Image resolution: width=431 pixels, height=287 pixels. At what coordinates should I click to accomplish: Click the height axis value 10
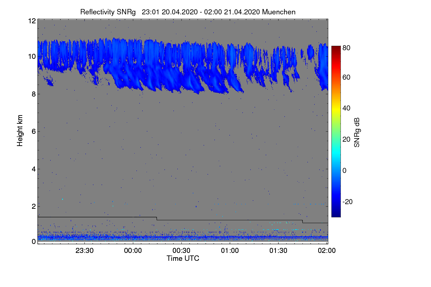[32, 56]
